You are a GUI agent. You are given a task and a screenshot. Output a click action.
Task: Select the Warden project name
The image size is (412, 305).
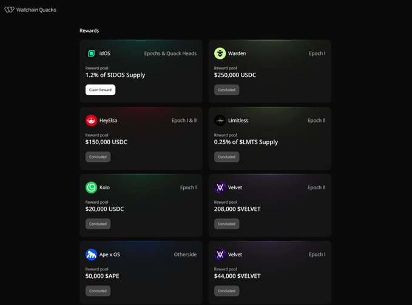coord(237,53)
